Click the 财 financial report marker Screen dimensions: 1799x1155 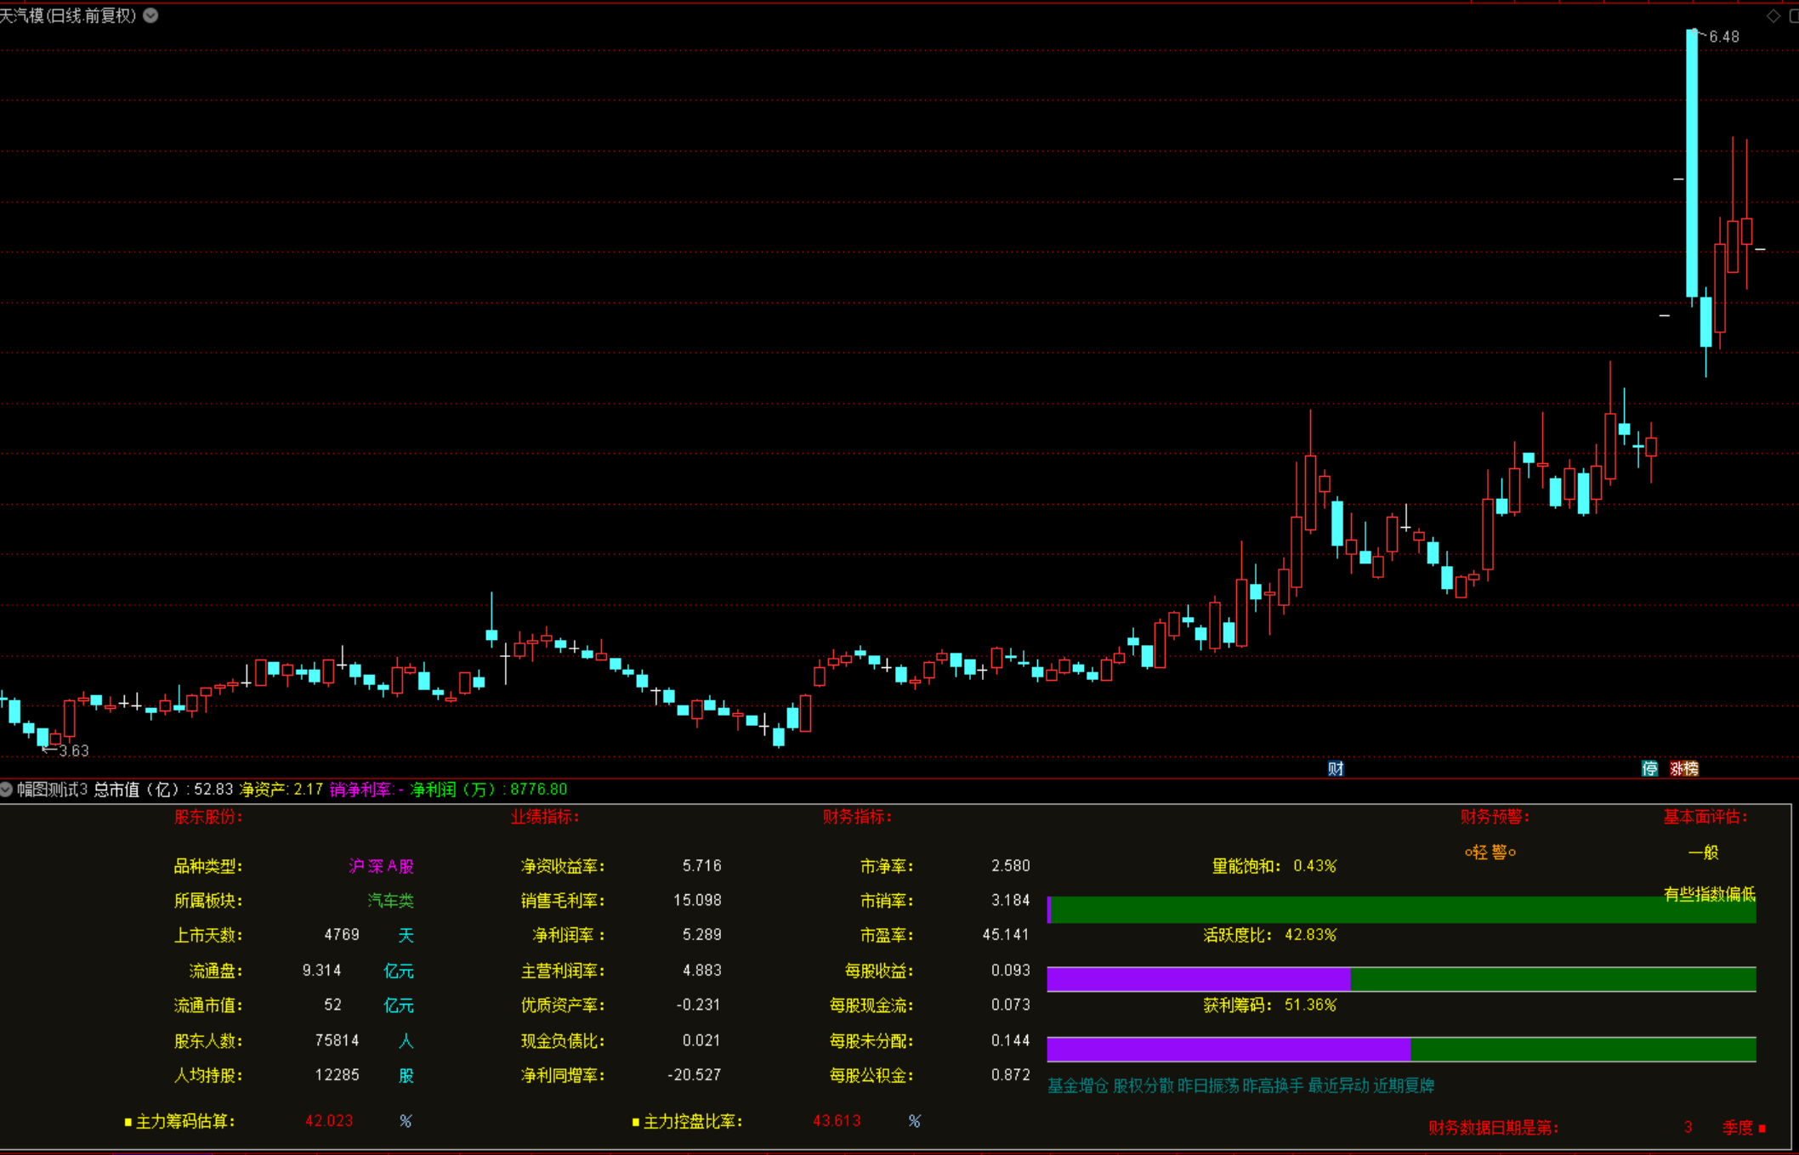(1336, 768)
